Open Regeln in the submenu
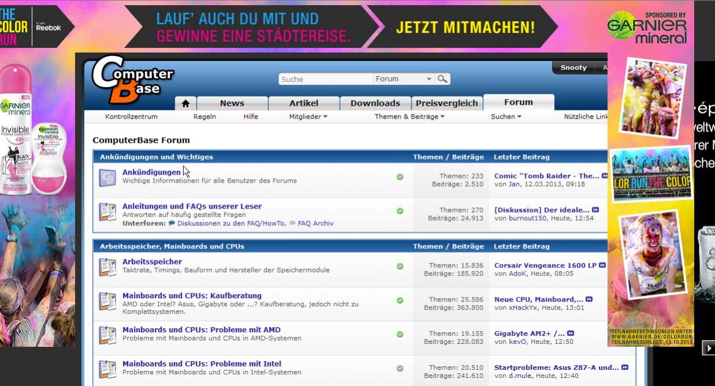Viewport: 715px width, 386px height. click(x=205, y=117)
